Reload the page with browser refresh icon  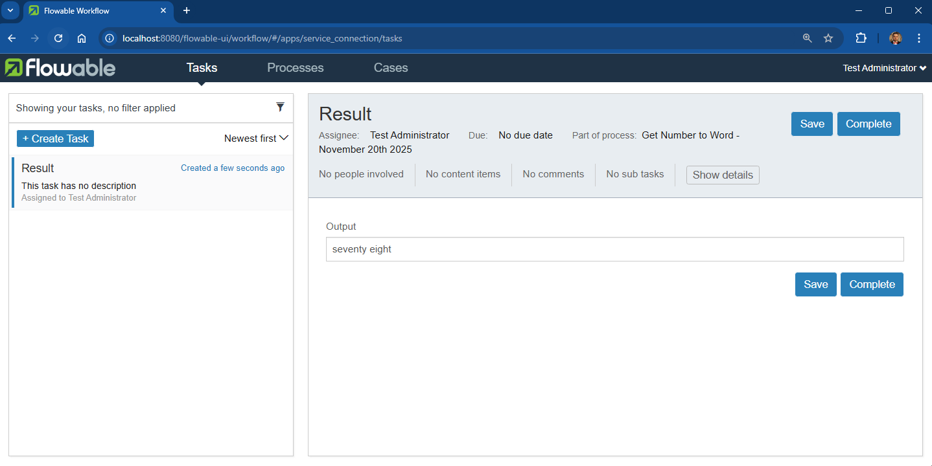tap(58, 38)
